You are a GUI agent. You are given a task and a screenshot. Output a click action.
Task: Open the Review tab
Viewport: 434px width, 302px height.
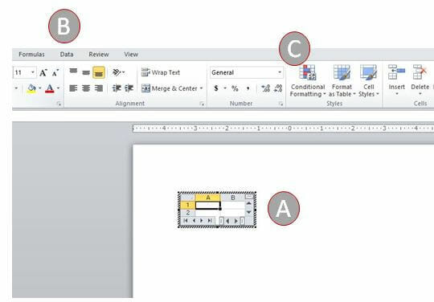(99, 54)
